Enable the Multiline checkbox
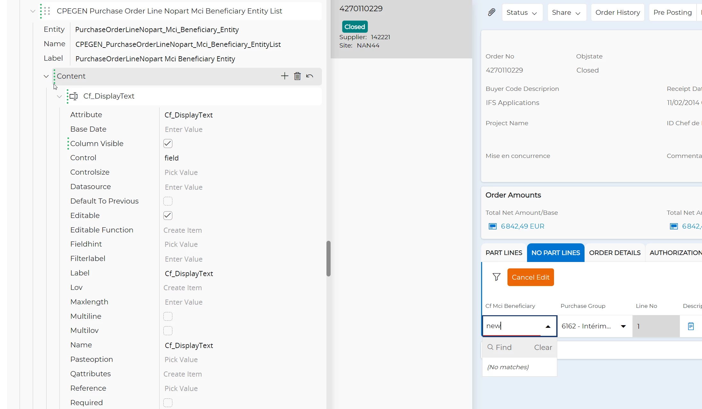Viewport: 702px width, 409px height. 168,316
